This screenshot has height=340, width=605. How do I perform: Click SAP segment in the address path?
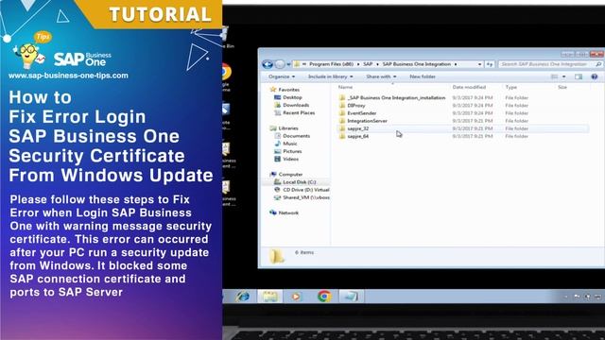368,64
